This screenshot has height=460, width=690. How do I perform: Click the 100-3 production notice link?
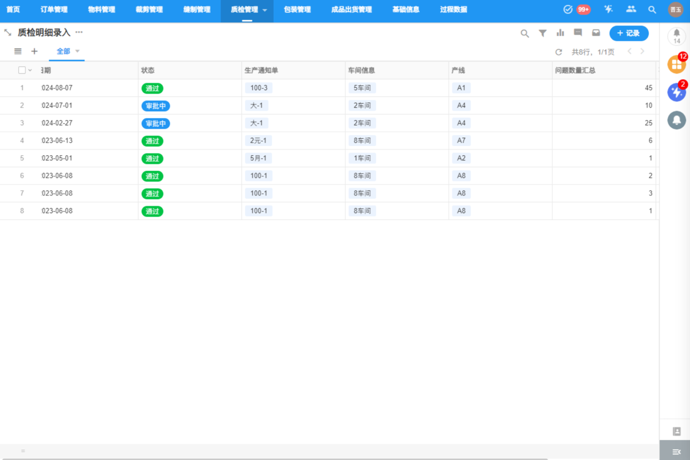pyautogui.click(x=258, y=88)
